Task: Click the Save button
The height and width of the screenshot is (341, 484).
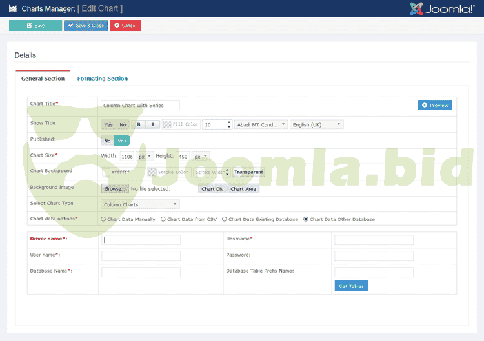Action: click(35, 26)
